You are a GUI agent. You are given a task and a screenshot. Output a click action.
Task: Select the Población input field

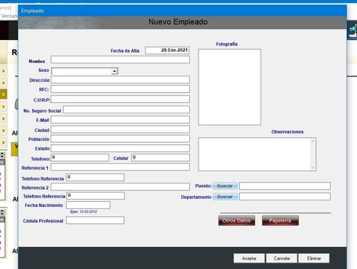(120, 138)
